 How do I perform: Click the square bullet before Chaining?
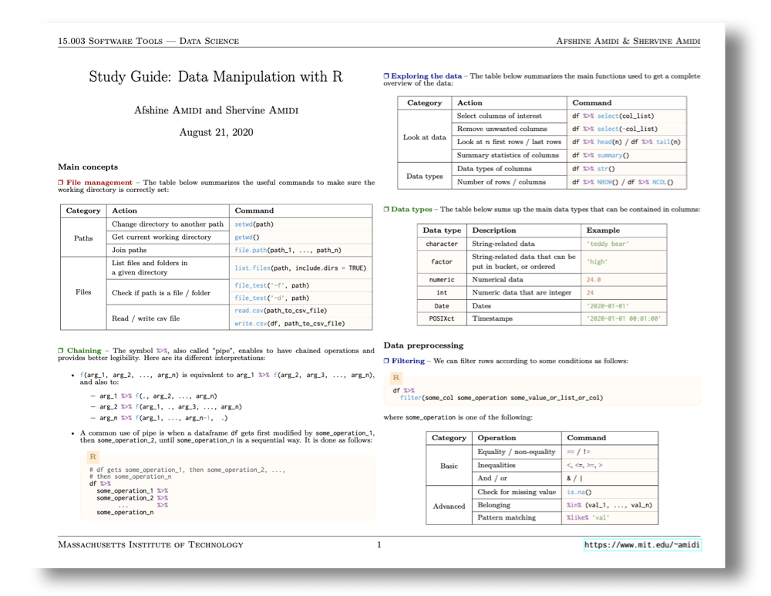pyautogui.click(x=61, y=351)
